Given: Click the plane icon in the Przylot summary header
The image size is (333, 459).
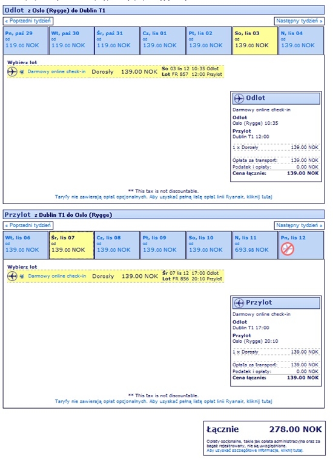Looking at the screenshot, I should [239, 303].
